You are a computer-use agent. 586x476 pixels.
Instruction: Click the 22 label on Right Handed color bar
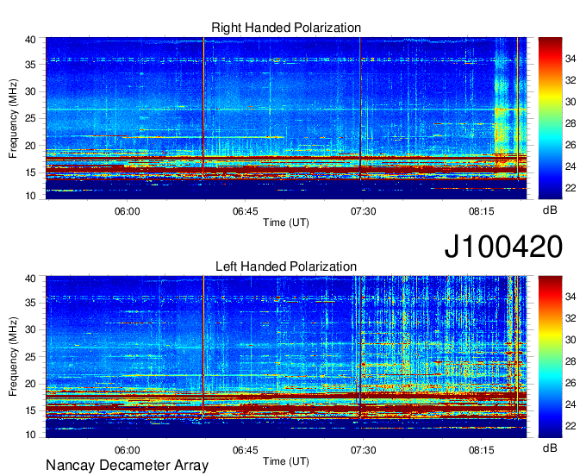[x=570, y=188]
